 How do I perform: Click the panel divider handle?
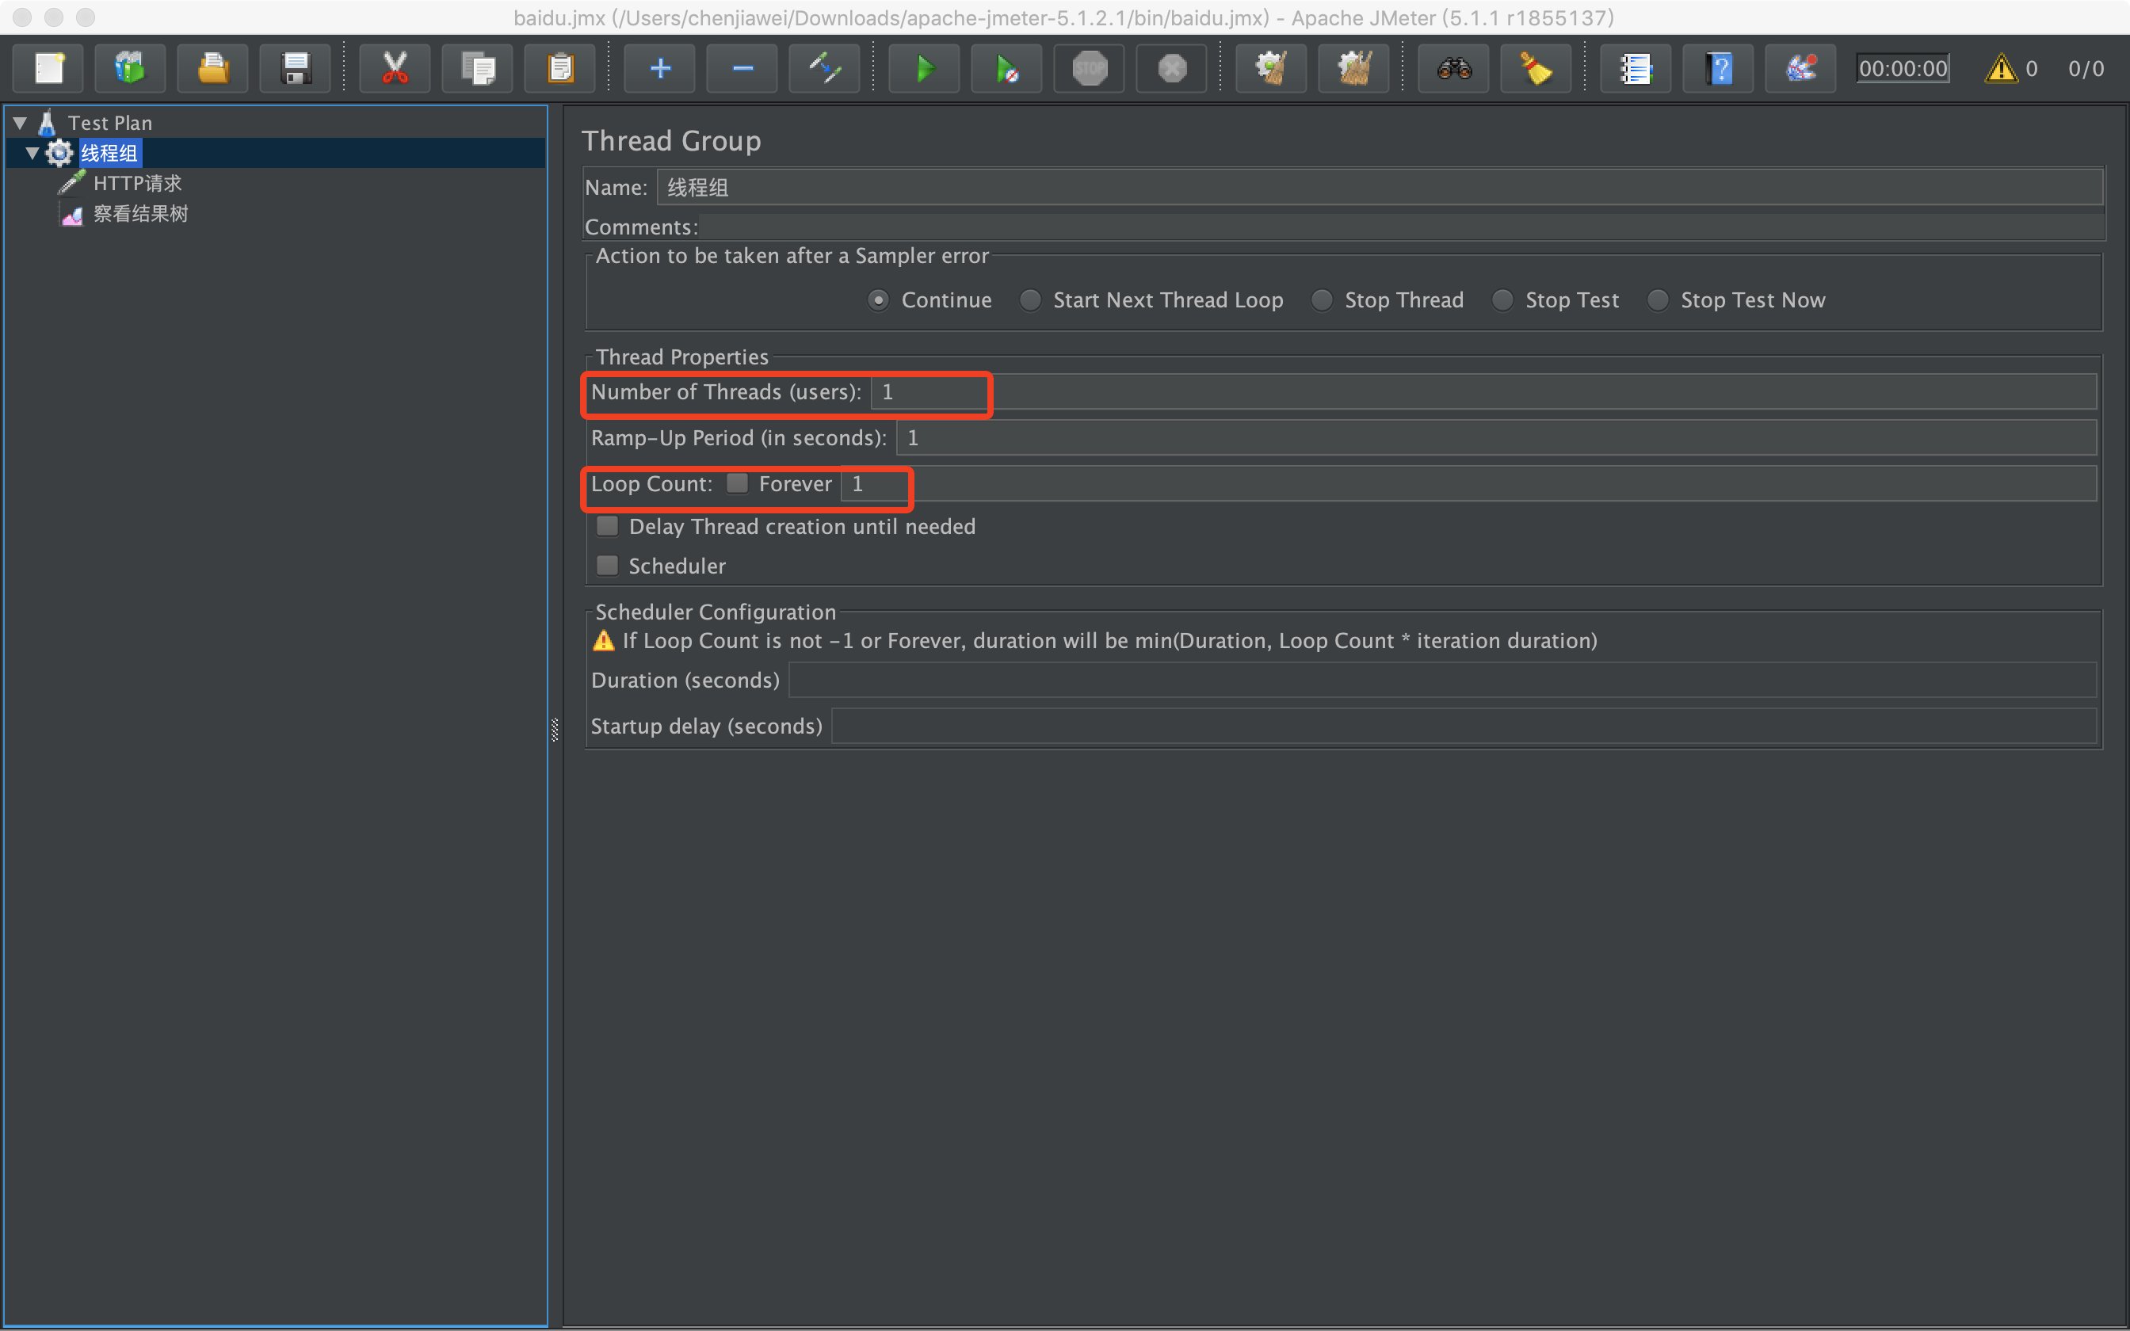click(555, 730)
